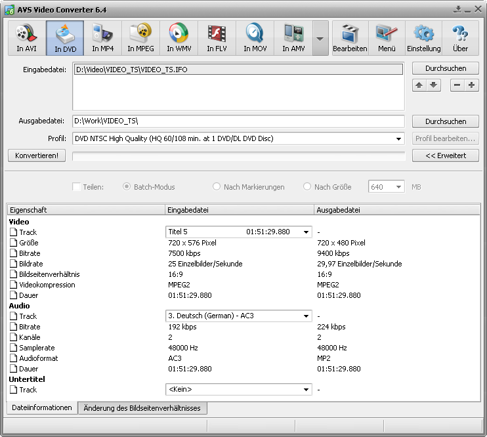Select the In AVI conversion format
This screenshot has height=437, width=487.
[27, 38]
